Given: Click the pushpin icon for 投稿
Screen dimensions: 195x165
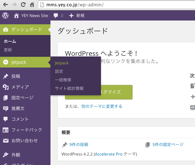Looking at the screenshot, I should pos(5,76).
